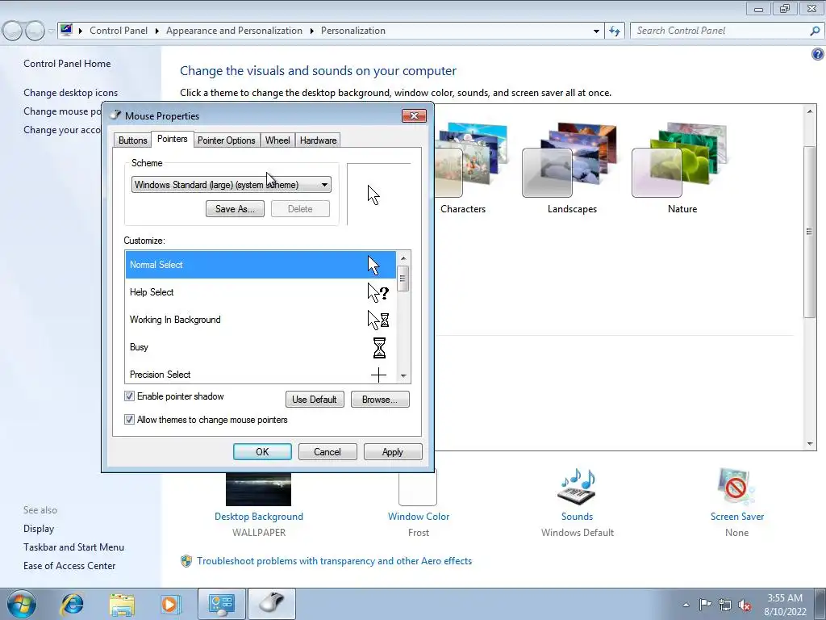Switch to the Wheel tab
The width and height of the screenshot is (826, 620).
pos(277,140)
